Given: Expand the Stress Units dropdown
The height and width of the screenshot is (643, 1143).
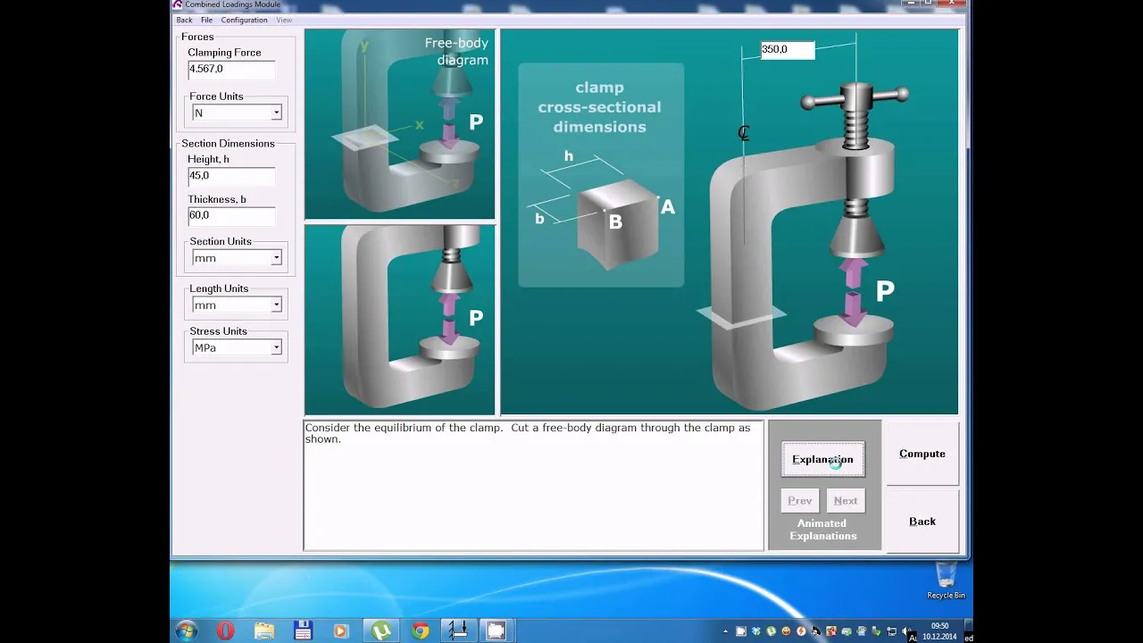Looking at the screenshot, I should coord(238,347).
